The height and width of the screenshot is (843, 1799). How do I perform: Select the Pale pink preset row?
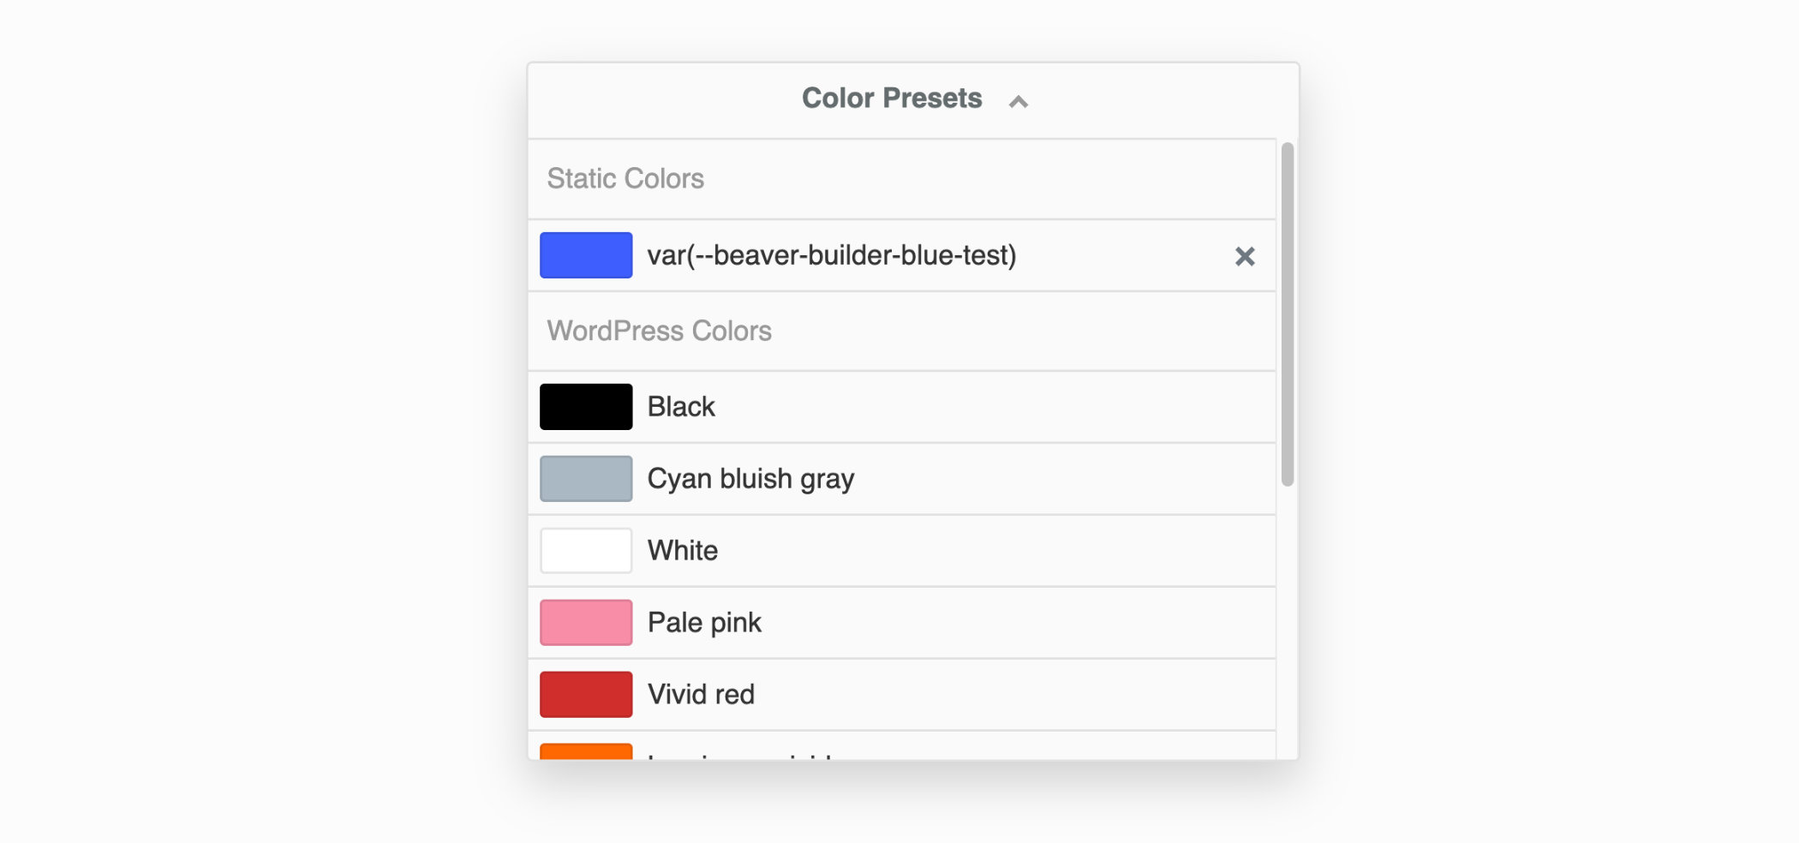point(899,622)
